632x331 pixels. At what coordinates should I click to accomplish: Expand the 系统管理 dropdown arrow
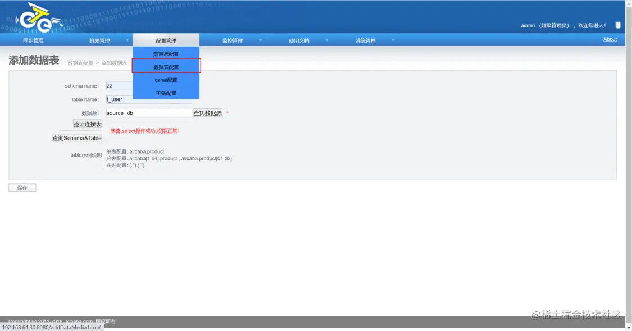pyautogui.click(x=393, y=40)
